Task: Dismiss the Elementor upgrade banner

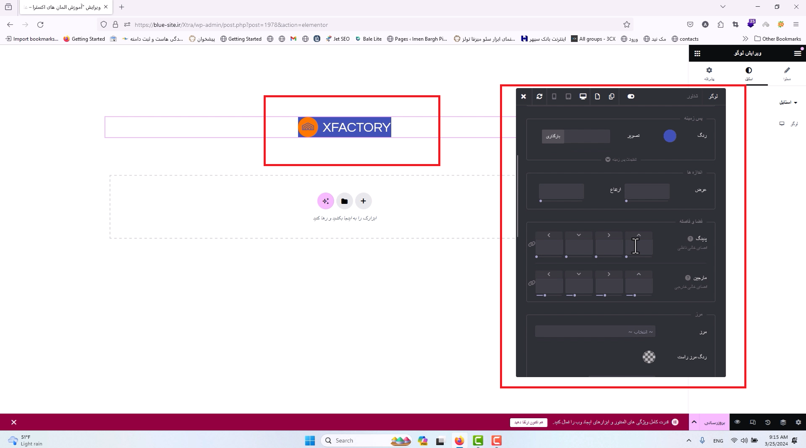Action: [14, 422]
